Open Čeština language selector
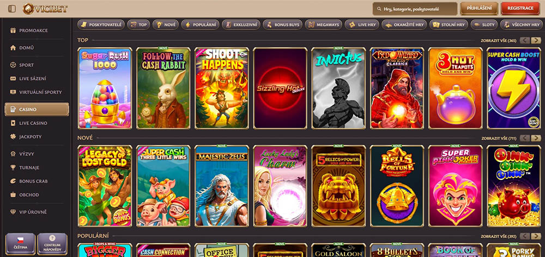 point(21,244)
